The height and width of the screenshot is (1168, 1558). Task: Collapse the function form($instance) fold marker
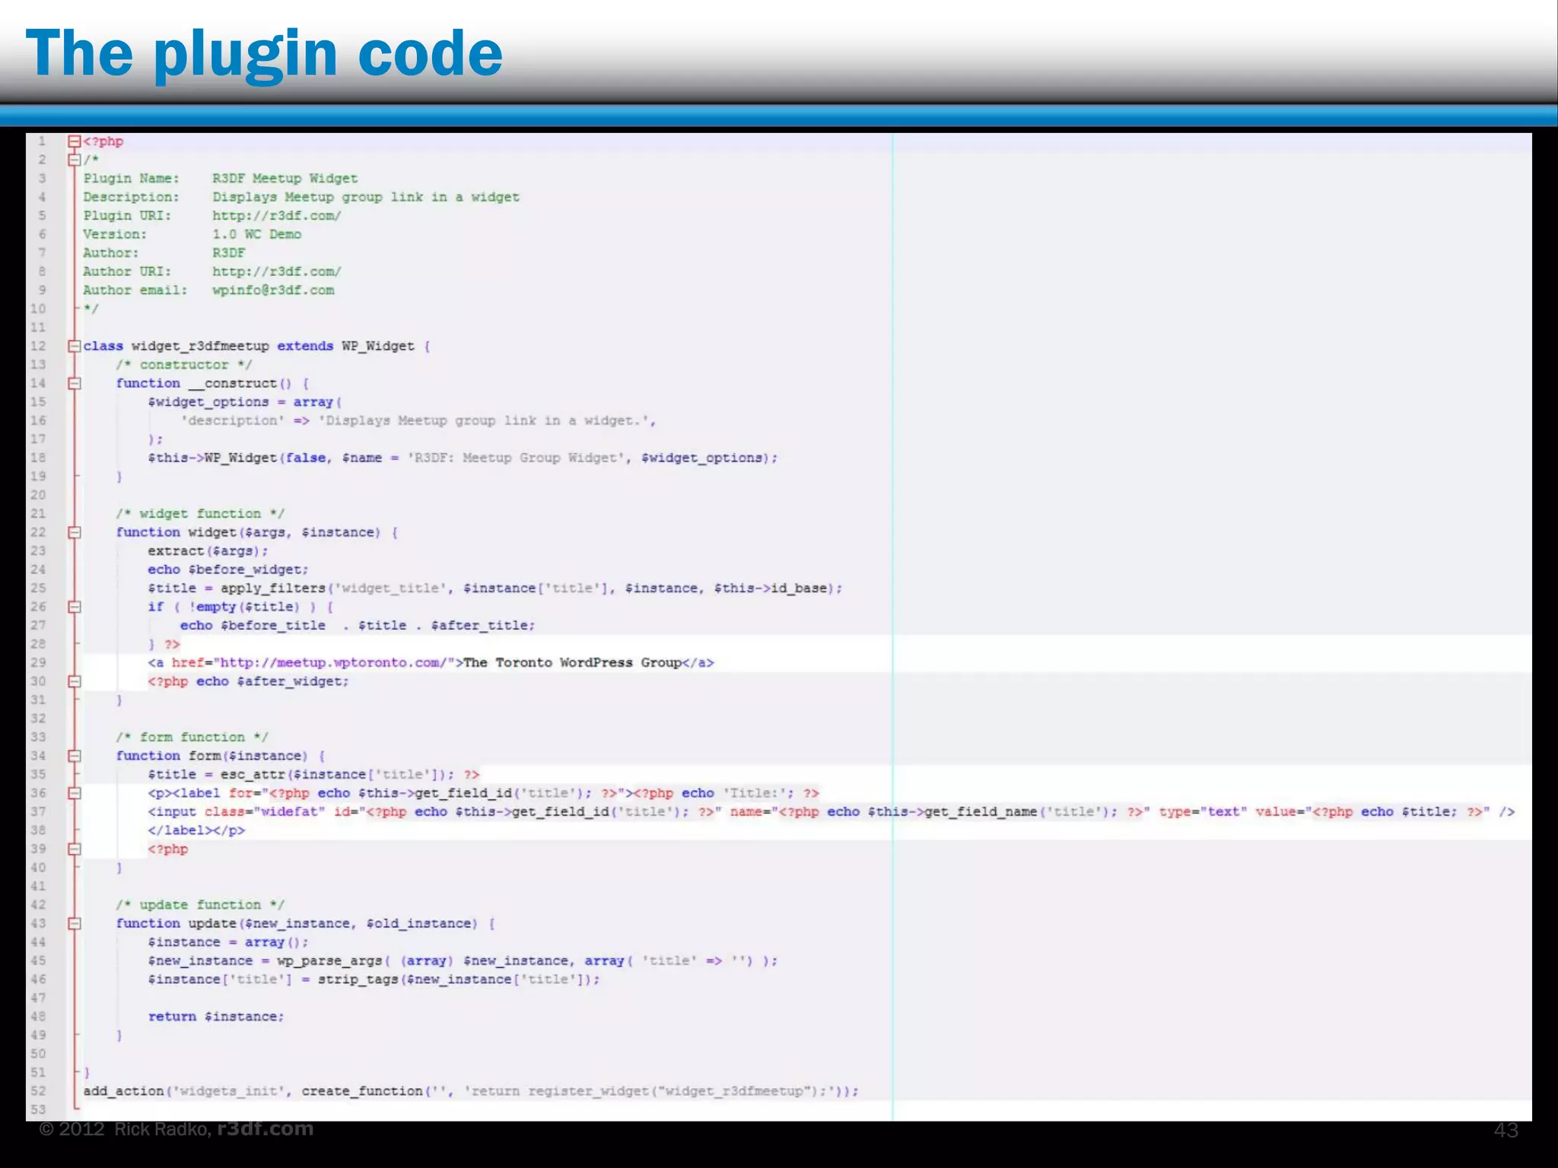(75, 756)
